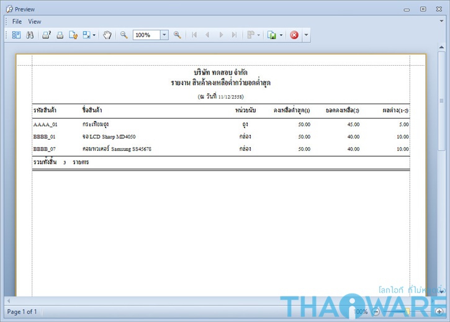Screen dimensions: 450x322
Task: Go to the previous page
Action: (207, 35)
